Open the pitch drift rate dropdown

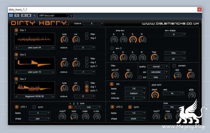pyautogui.click(x=174, y=93)
